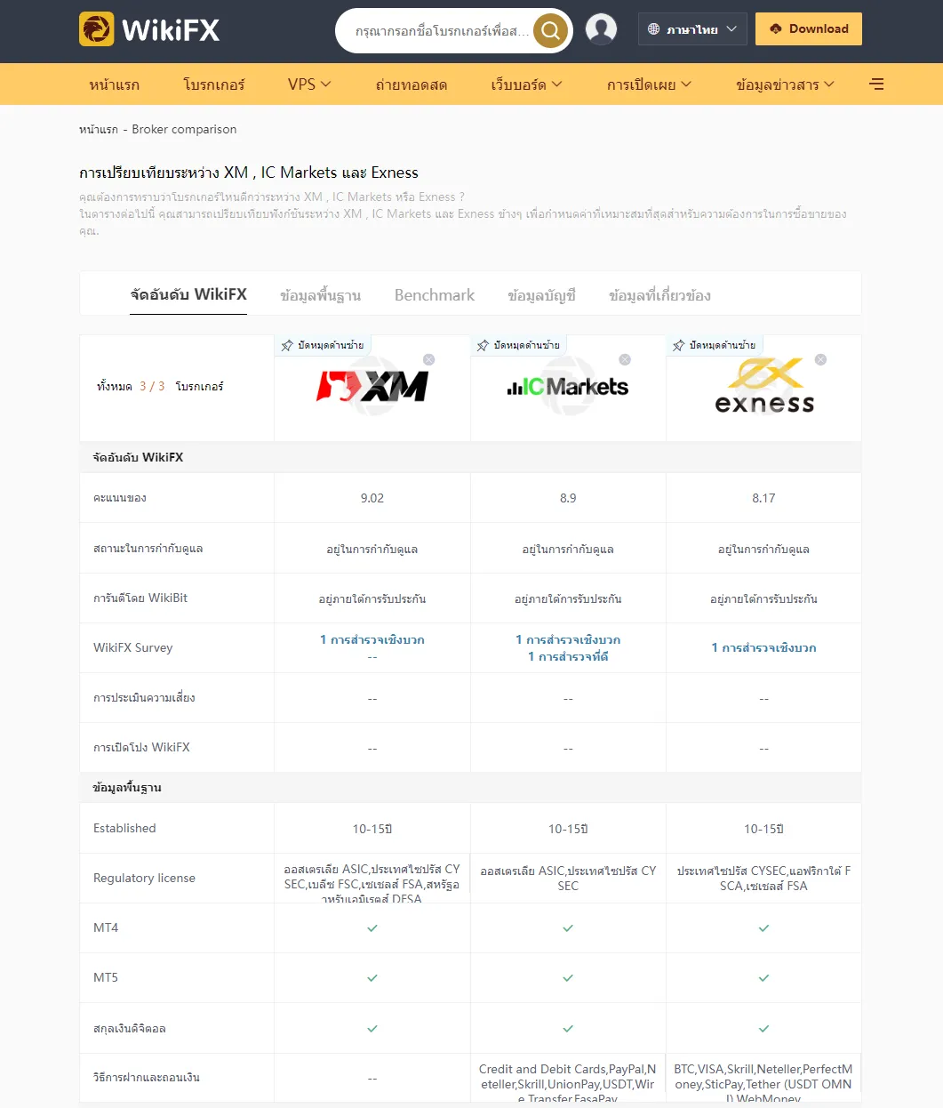Click Exness score 8.17
The image size is (943, 1108).
(x=763, y=498)
